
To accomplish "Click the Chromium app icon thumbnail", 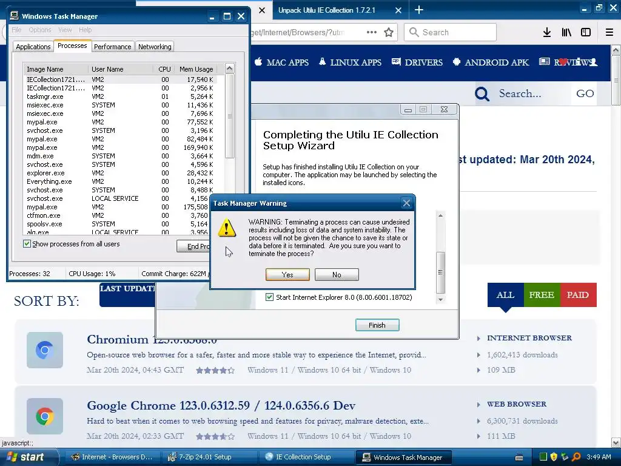I will pos(45,350).
